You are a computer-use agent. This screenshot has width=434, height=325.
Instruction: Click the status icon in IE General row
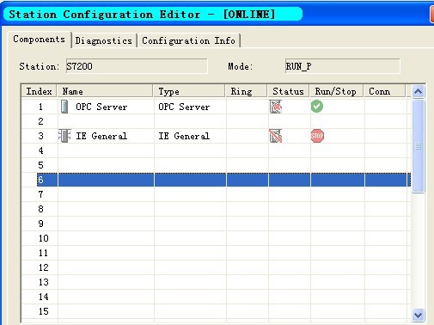pos(276,136)
